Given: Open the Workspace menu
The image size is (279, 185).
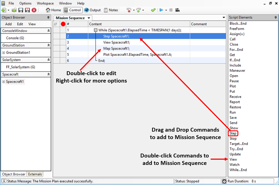Looking at the screenshot, I should pyautogui.click(x=45, y=3).
